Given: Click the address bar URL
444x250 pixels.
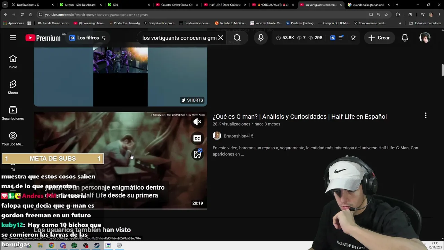Looking at the screenshot, I should click(96, 15).
